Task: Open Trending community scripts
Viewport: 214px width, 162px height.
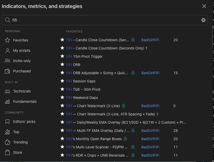Action: (x=20, y=142)
